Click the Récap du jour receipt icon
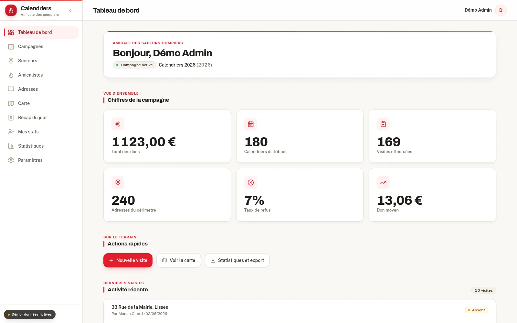 (11, 118)
